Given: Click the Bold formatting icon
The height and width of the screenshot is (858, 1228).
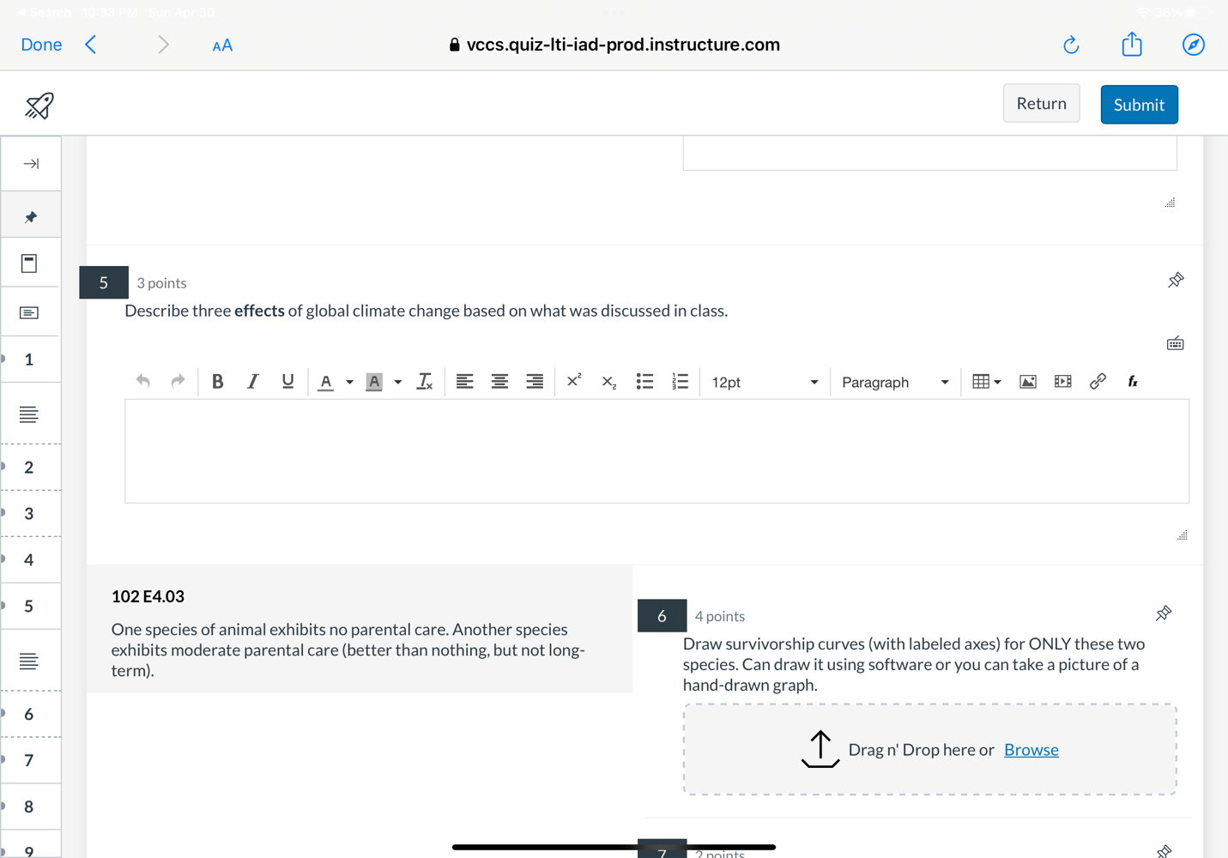Looking at the screenshot, I should [217, 382].
